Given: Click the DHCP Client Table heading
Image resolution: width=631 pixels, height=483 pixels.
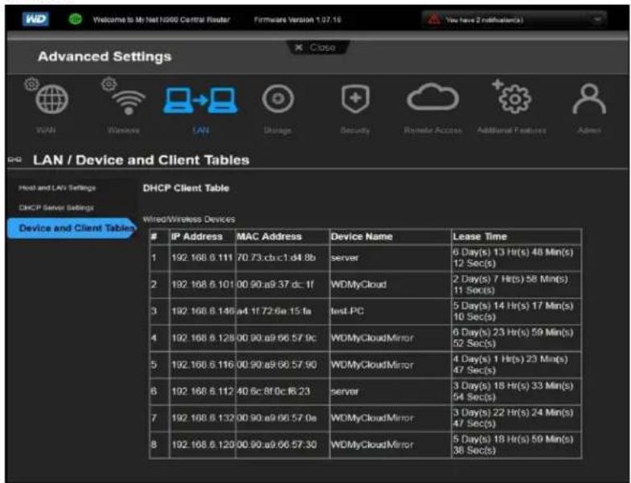Looking at the screenshot, I should (186, 188).
